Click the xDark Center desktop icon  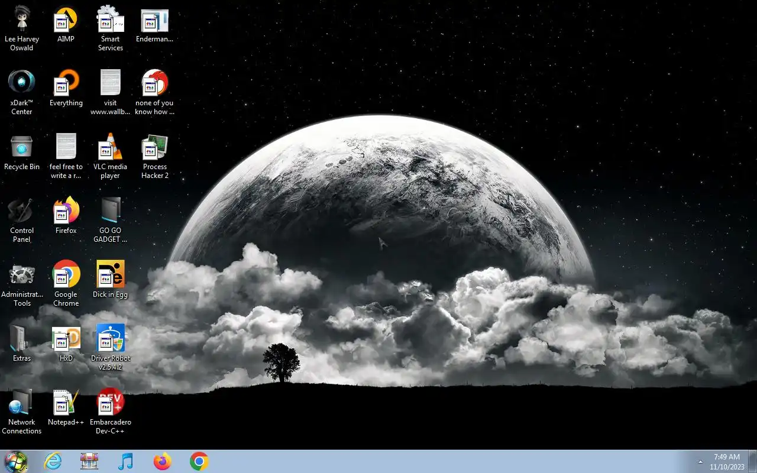tap(22, 93)
